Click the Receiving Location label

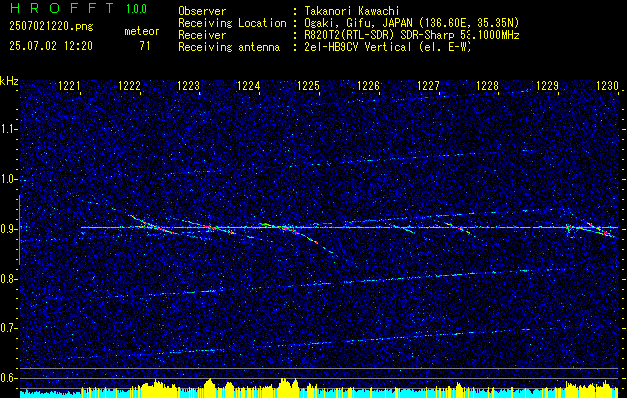point(232,24)
